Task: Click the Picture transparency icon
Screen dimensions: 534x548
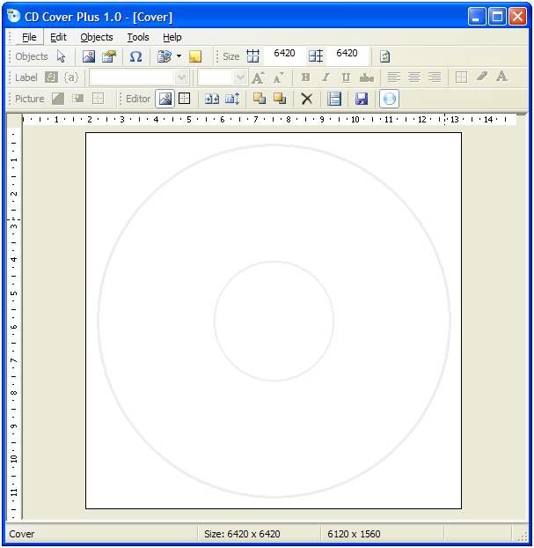Action: (58, 99)
